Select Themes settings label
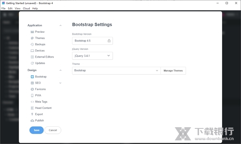The width and height of the screenshot is (241, 144). pyautogui.click(x=40, y=38)
